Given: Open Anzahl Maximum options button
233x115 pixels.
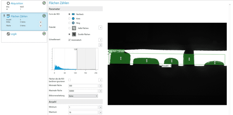Looking at the screenshot, I should click(x=100, y=112).
